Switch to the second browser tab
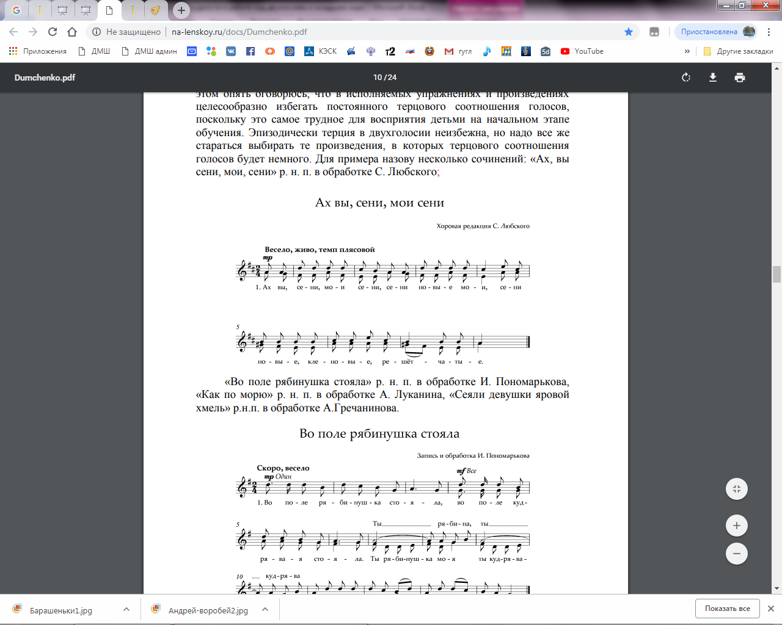The height and width of the screenshot is (625, 782). [x=40, y=10]
